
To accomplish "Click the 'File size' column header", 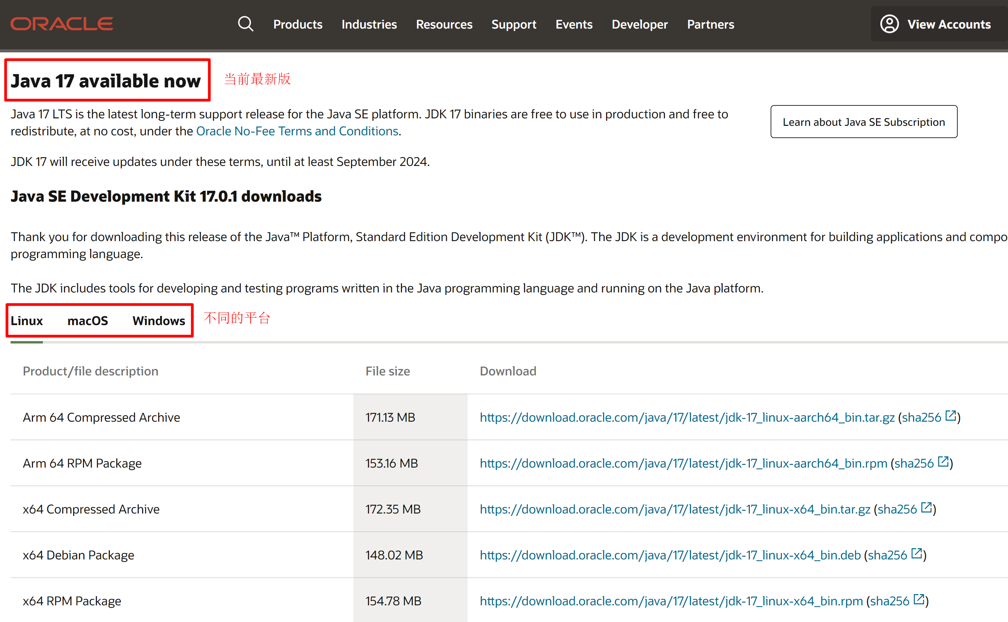I will coord(387,371).
